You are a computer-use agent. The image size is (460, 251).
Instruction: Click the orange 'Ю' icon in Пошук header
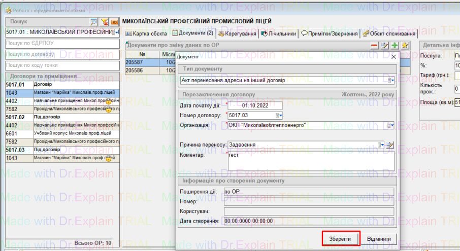[x=114, y=22]
